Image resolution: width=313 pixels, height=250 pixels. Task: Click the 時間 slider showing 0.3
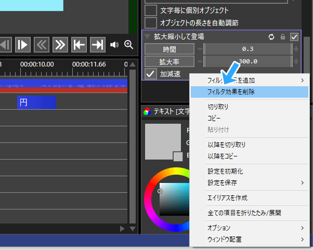pyautogui.click(x=247, y=49)
